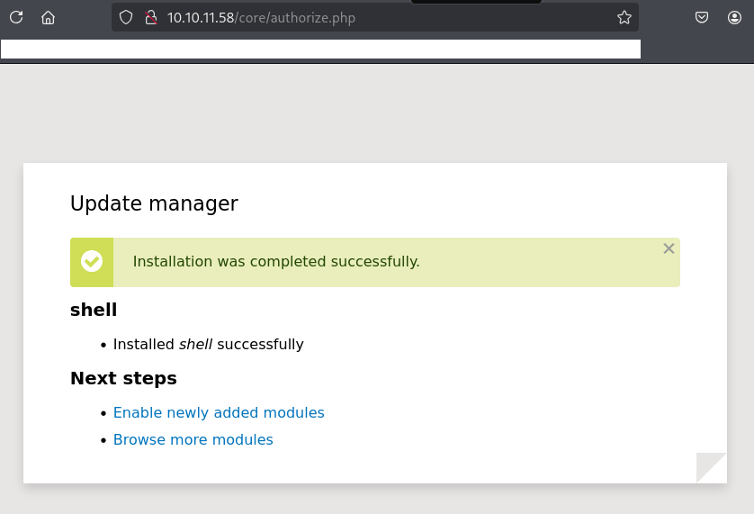Screen dimensions: 754x514
Task: Click the dark tab above the address bar
Action: click(475, 2)
